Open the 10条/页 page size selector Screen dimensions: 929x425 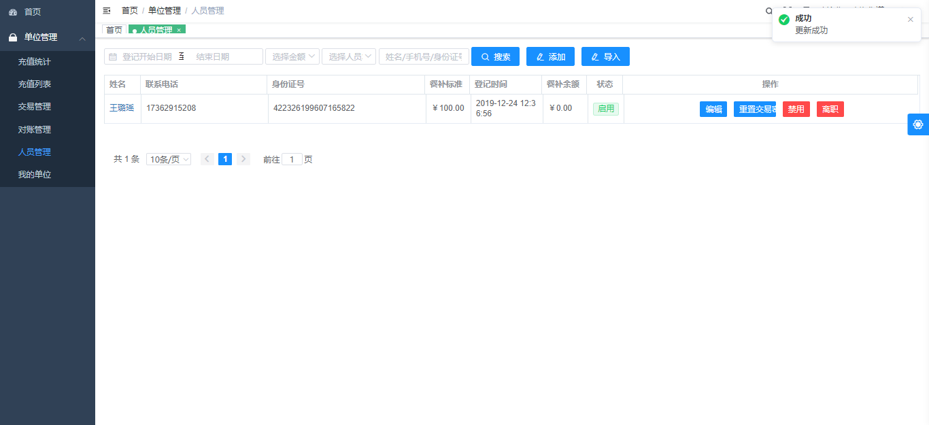168,159
